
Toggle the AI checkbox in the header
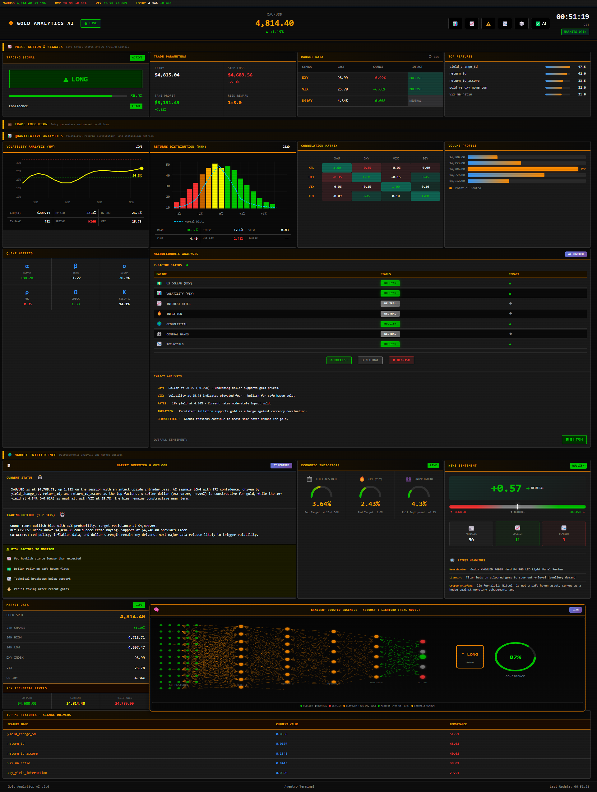pyautogui.click(x=540, y=24)
